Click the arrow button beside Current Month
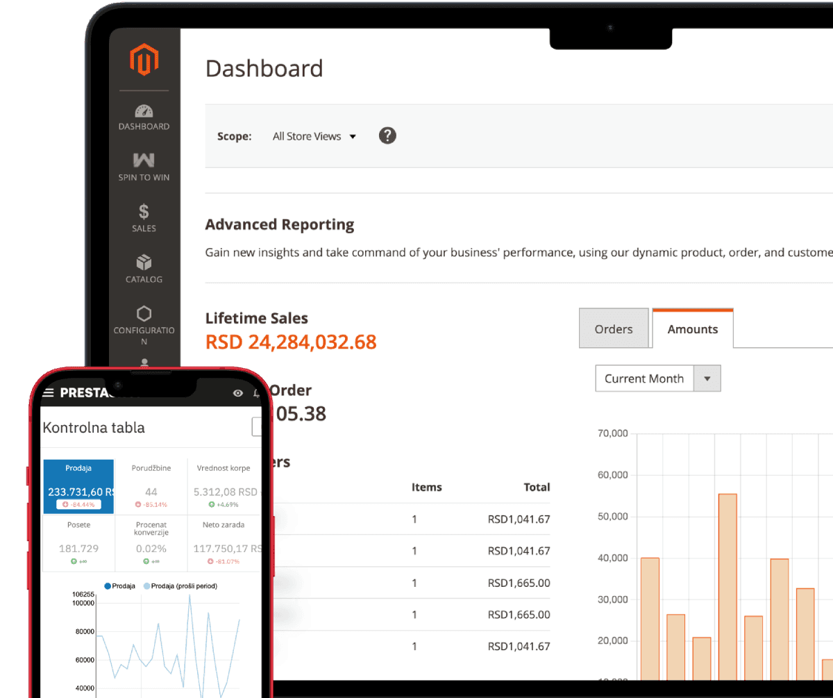This screenshot has height=698, width=833. 707,379
